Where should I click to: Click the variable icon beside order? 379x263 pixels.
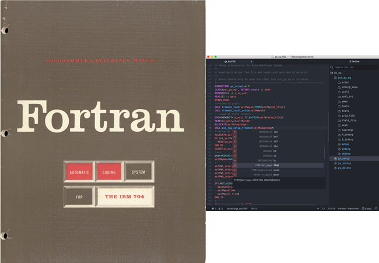click(339, 82)
